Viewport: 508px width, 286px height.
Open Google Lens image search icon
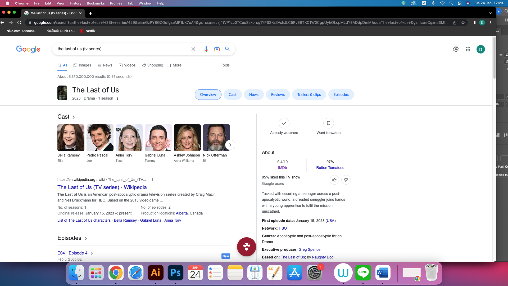click(x=217, y=49)
